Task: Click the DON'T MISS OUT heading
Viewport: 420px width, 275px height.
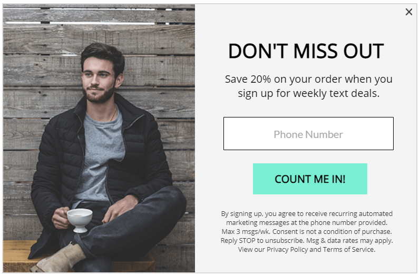Action: tap(306, 51)
